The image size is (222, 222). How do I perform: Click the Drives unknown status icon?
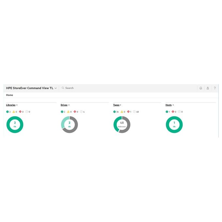(x=81, y=112)
